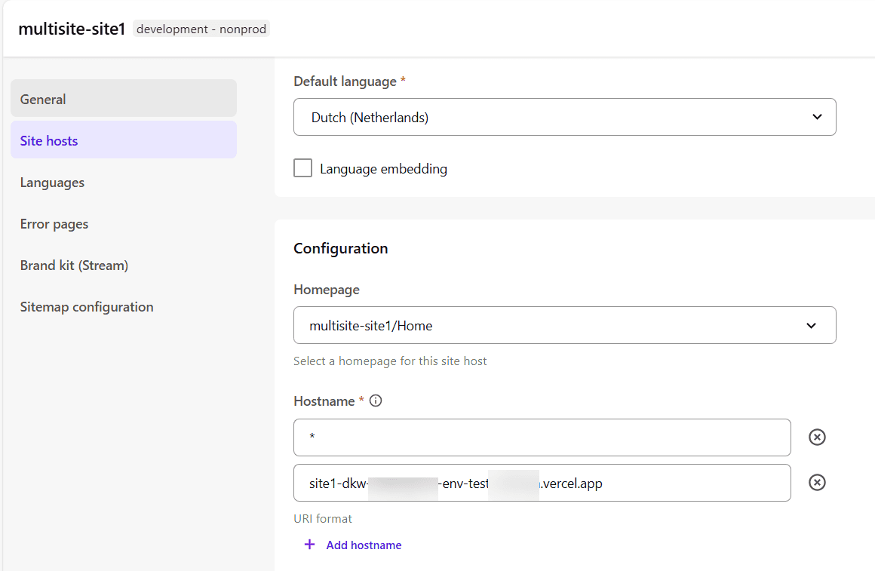
Task: Open Sitemap configuration section
Action: tap(87, 307)
